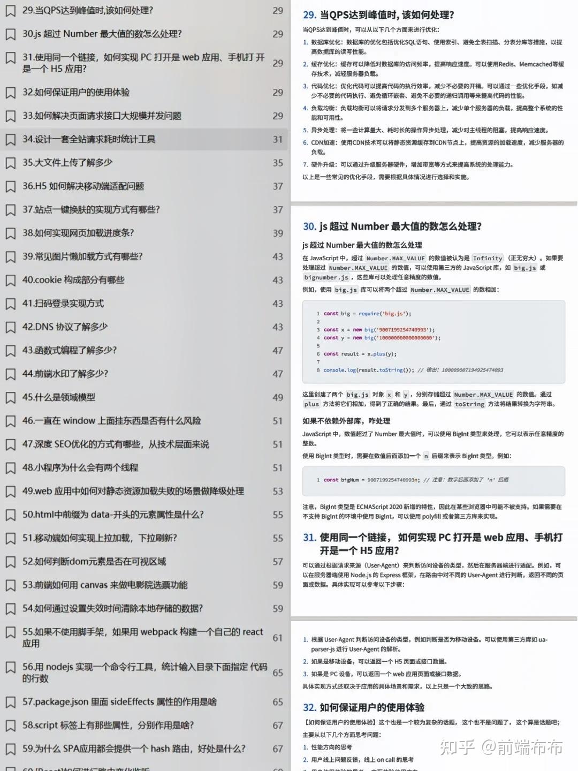The width and height of the screenshot is (578, 771).
Task: Open outline entry 38.如何实现网页加载进度条
Action: point(144,233)
